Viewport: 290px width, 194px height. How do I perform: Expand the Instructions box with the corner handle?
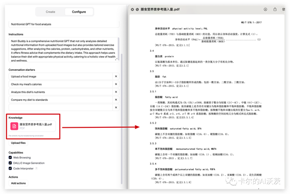116,59
